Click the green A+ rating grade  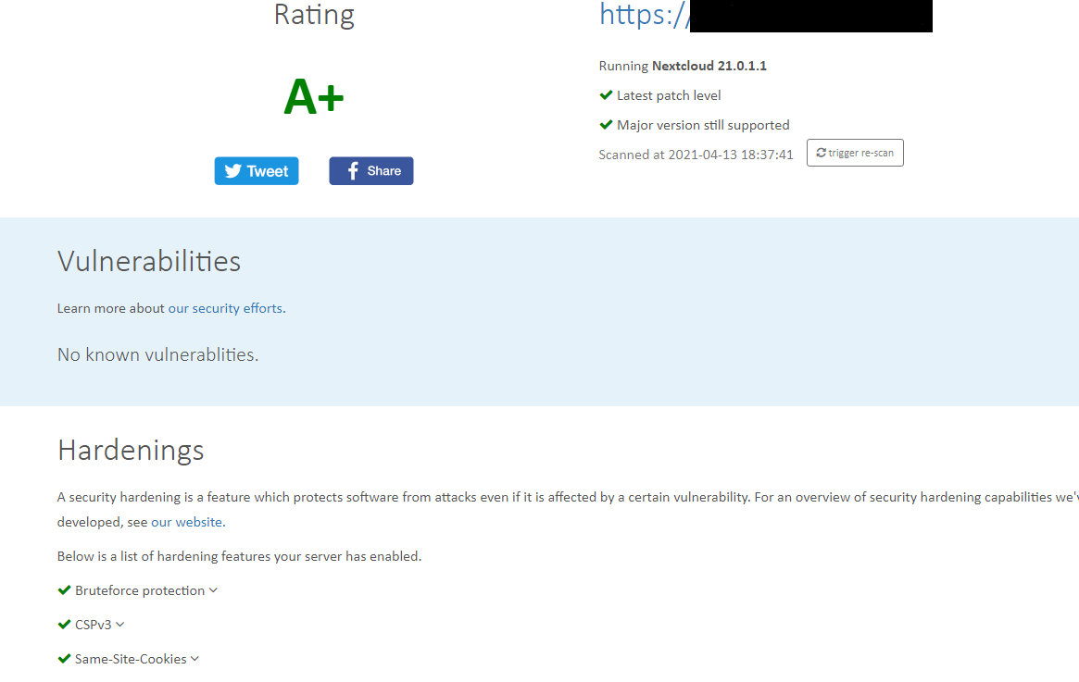pos(314,97)
